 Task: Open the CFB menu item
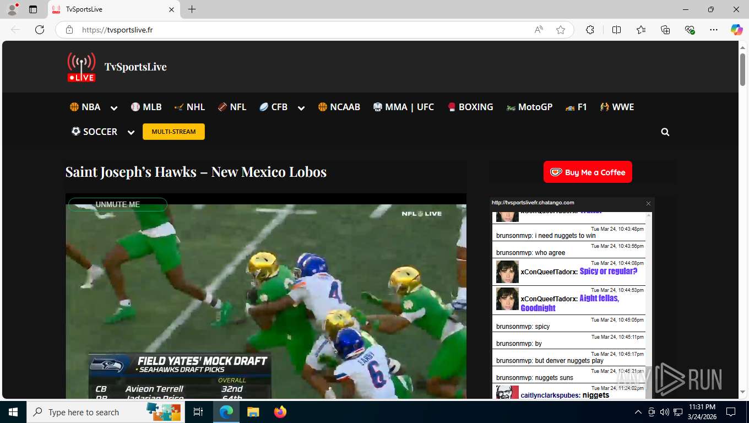(x=273, y=107)
